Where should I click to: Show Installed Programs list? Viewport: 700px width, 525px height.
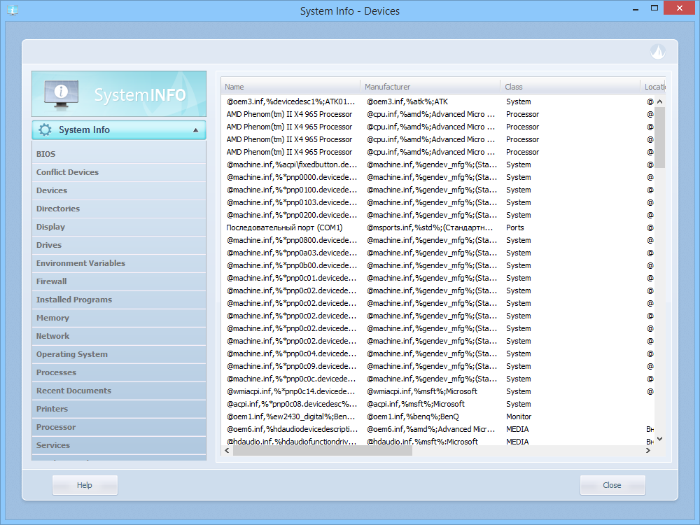pyautogui.click(x=119, y=300)
